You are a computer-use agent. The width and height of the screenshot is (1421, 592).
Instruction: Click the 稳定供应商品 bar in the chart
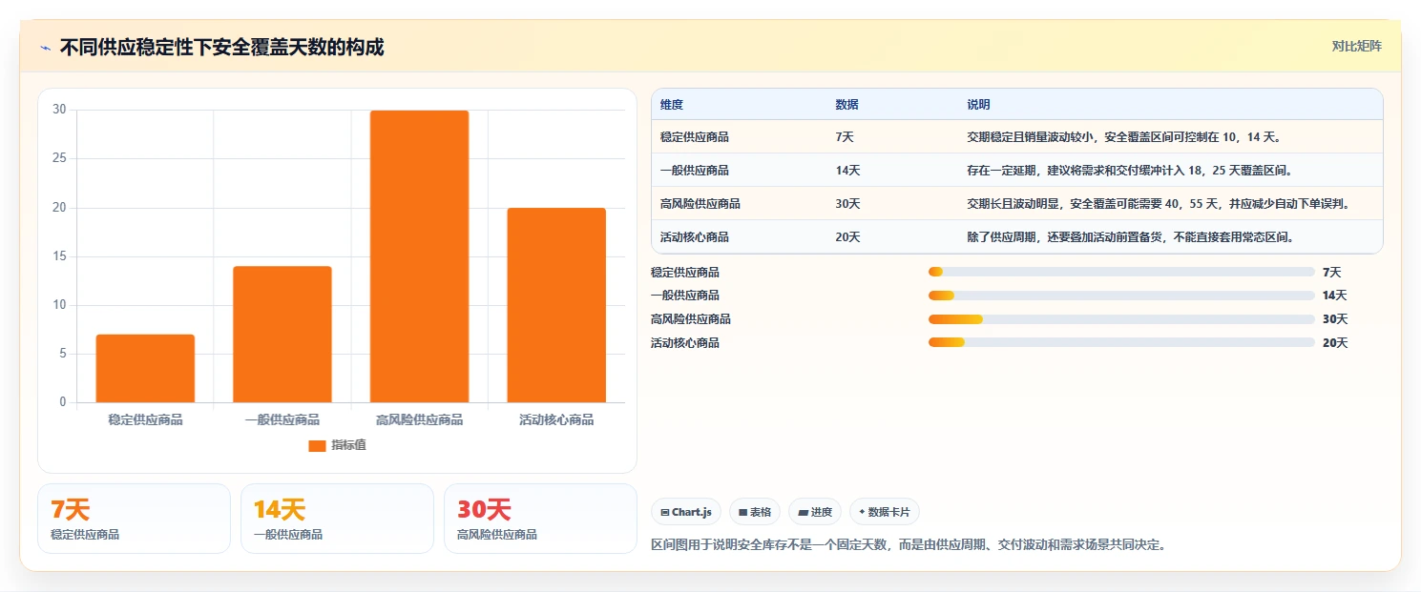coord(145,368)
